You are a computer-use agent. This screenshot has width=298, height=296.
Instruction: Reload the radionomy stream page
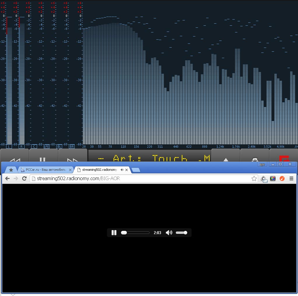pyautogui.click(x=24, y=178)
